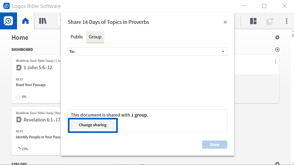Image resolution: width=294 pixels, height=165 pixels.
Task: Close the Share dialog with X
Action: coord(225,22)
